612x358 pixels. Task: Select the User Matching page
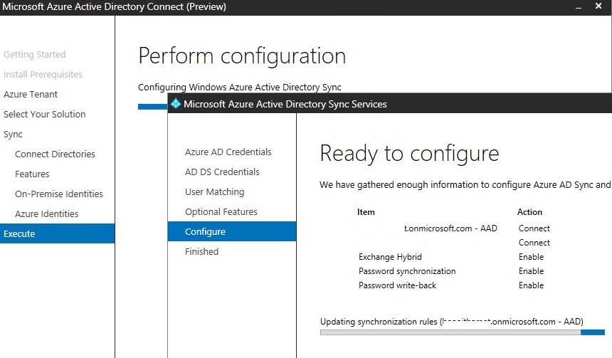click(x=214, y=192)
